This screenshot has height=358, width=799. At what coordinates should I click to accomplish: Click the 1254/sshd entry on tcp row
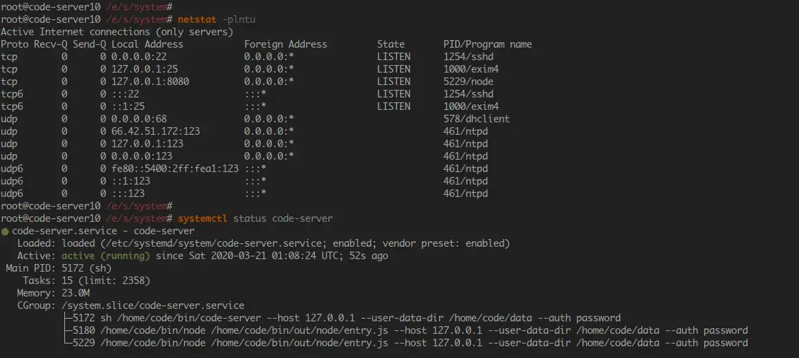pos(468,57)
